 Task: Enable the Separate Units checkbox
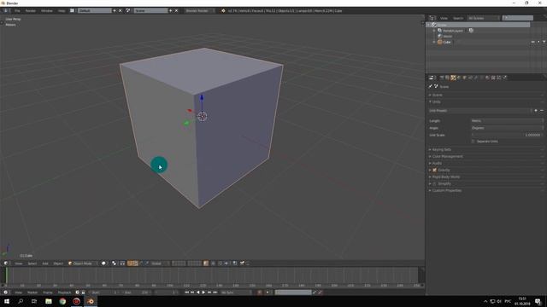pos(473,142)
